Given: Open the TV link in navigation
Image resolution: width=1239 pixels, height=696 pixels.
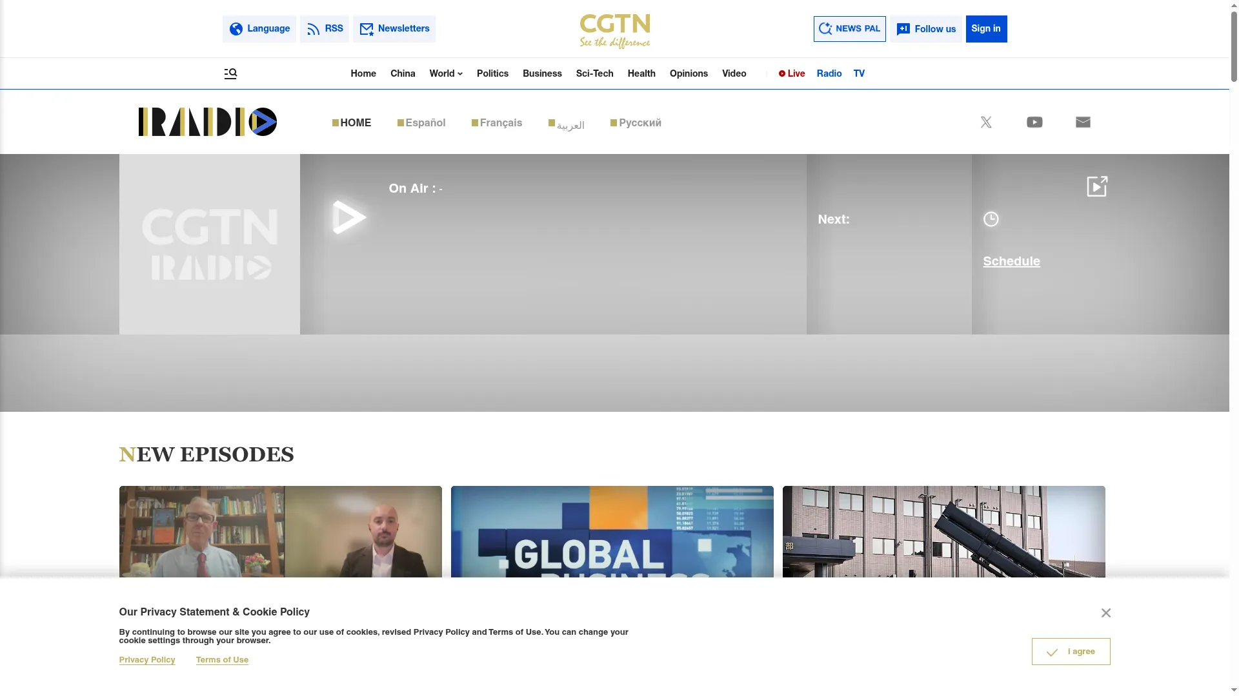Looking at the screenshot, I should [x=859, y=73].
